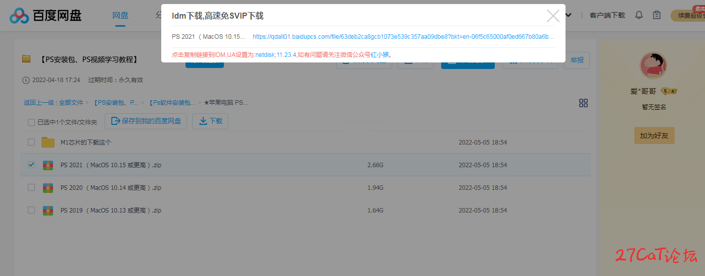The image size is (705, 276).
Task: Click the M1芯片的下载这个 folder icon
Action: 48,142
